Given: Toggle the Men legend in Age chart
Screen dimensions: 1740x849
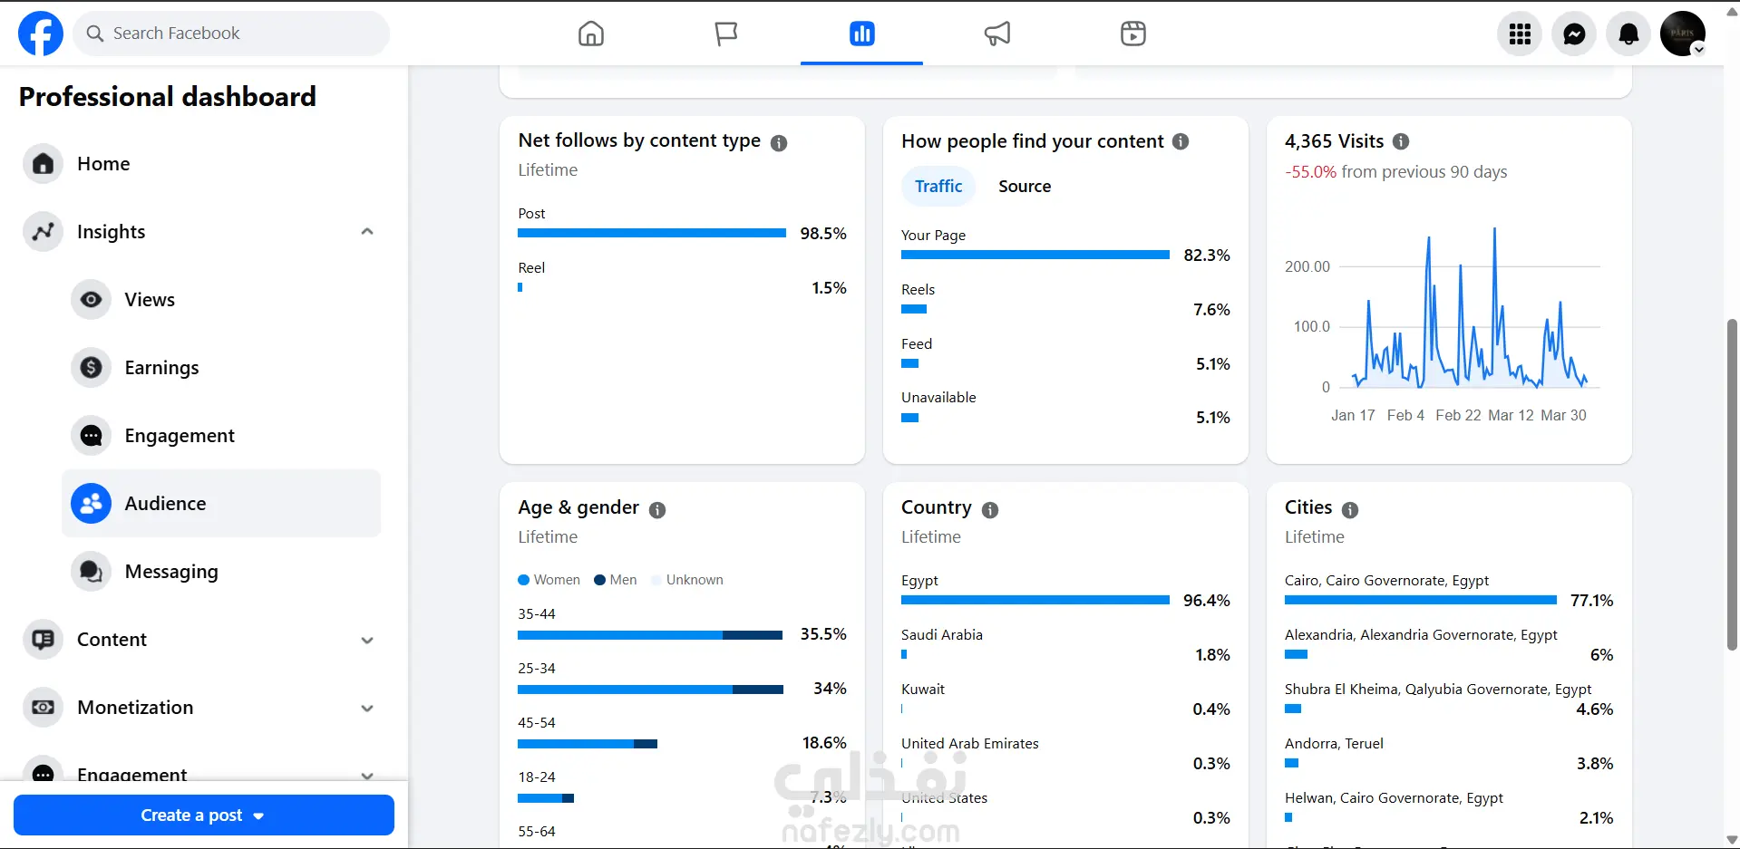Looking at the screenshot, I should (x=616, y=580).
